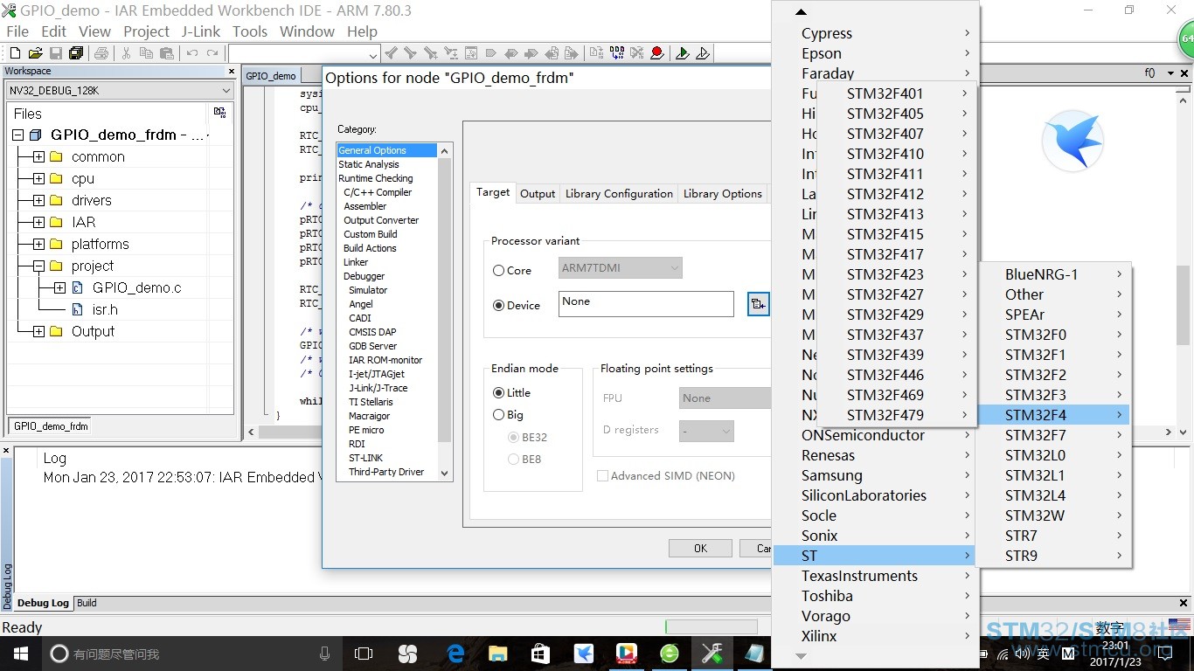
Task: Click the Undo arrow toolbar icon
Action: (192, 53)
